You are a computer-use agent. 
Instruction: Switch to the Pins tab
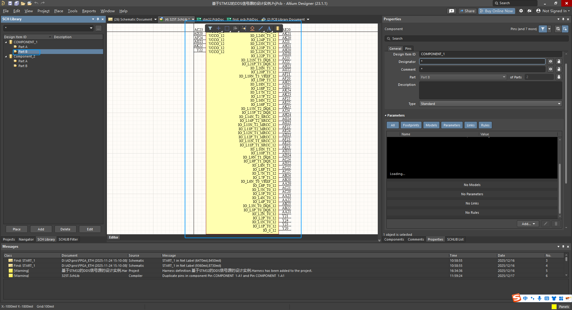click(x=408, y=49)
